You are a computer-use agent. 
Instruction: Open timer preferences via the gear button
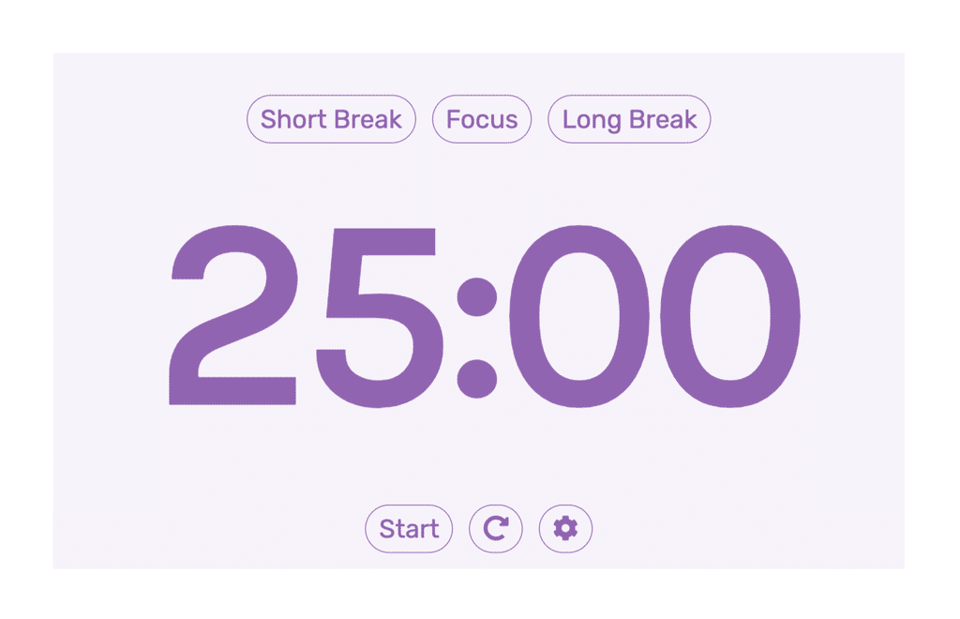coord(565,528)
